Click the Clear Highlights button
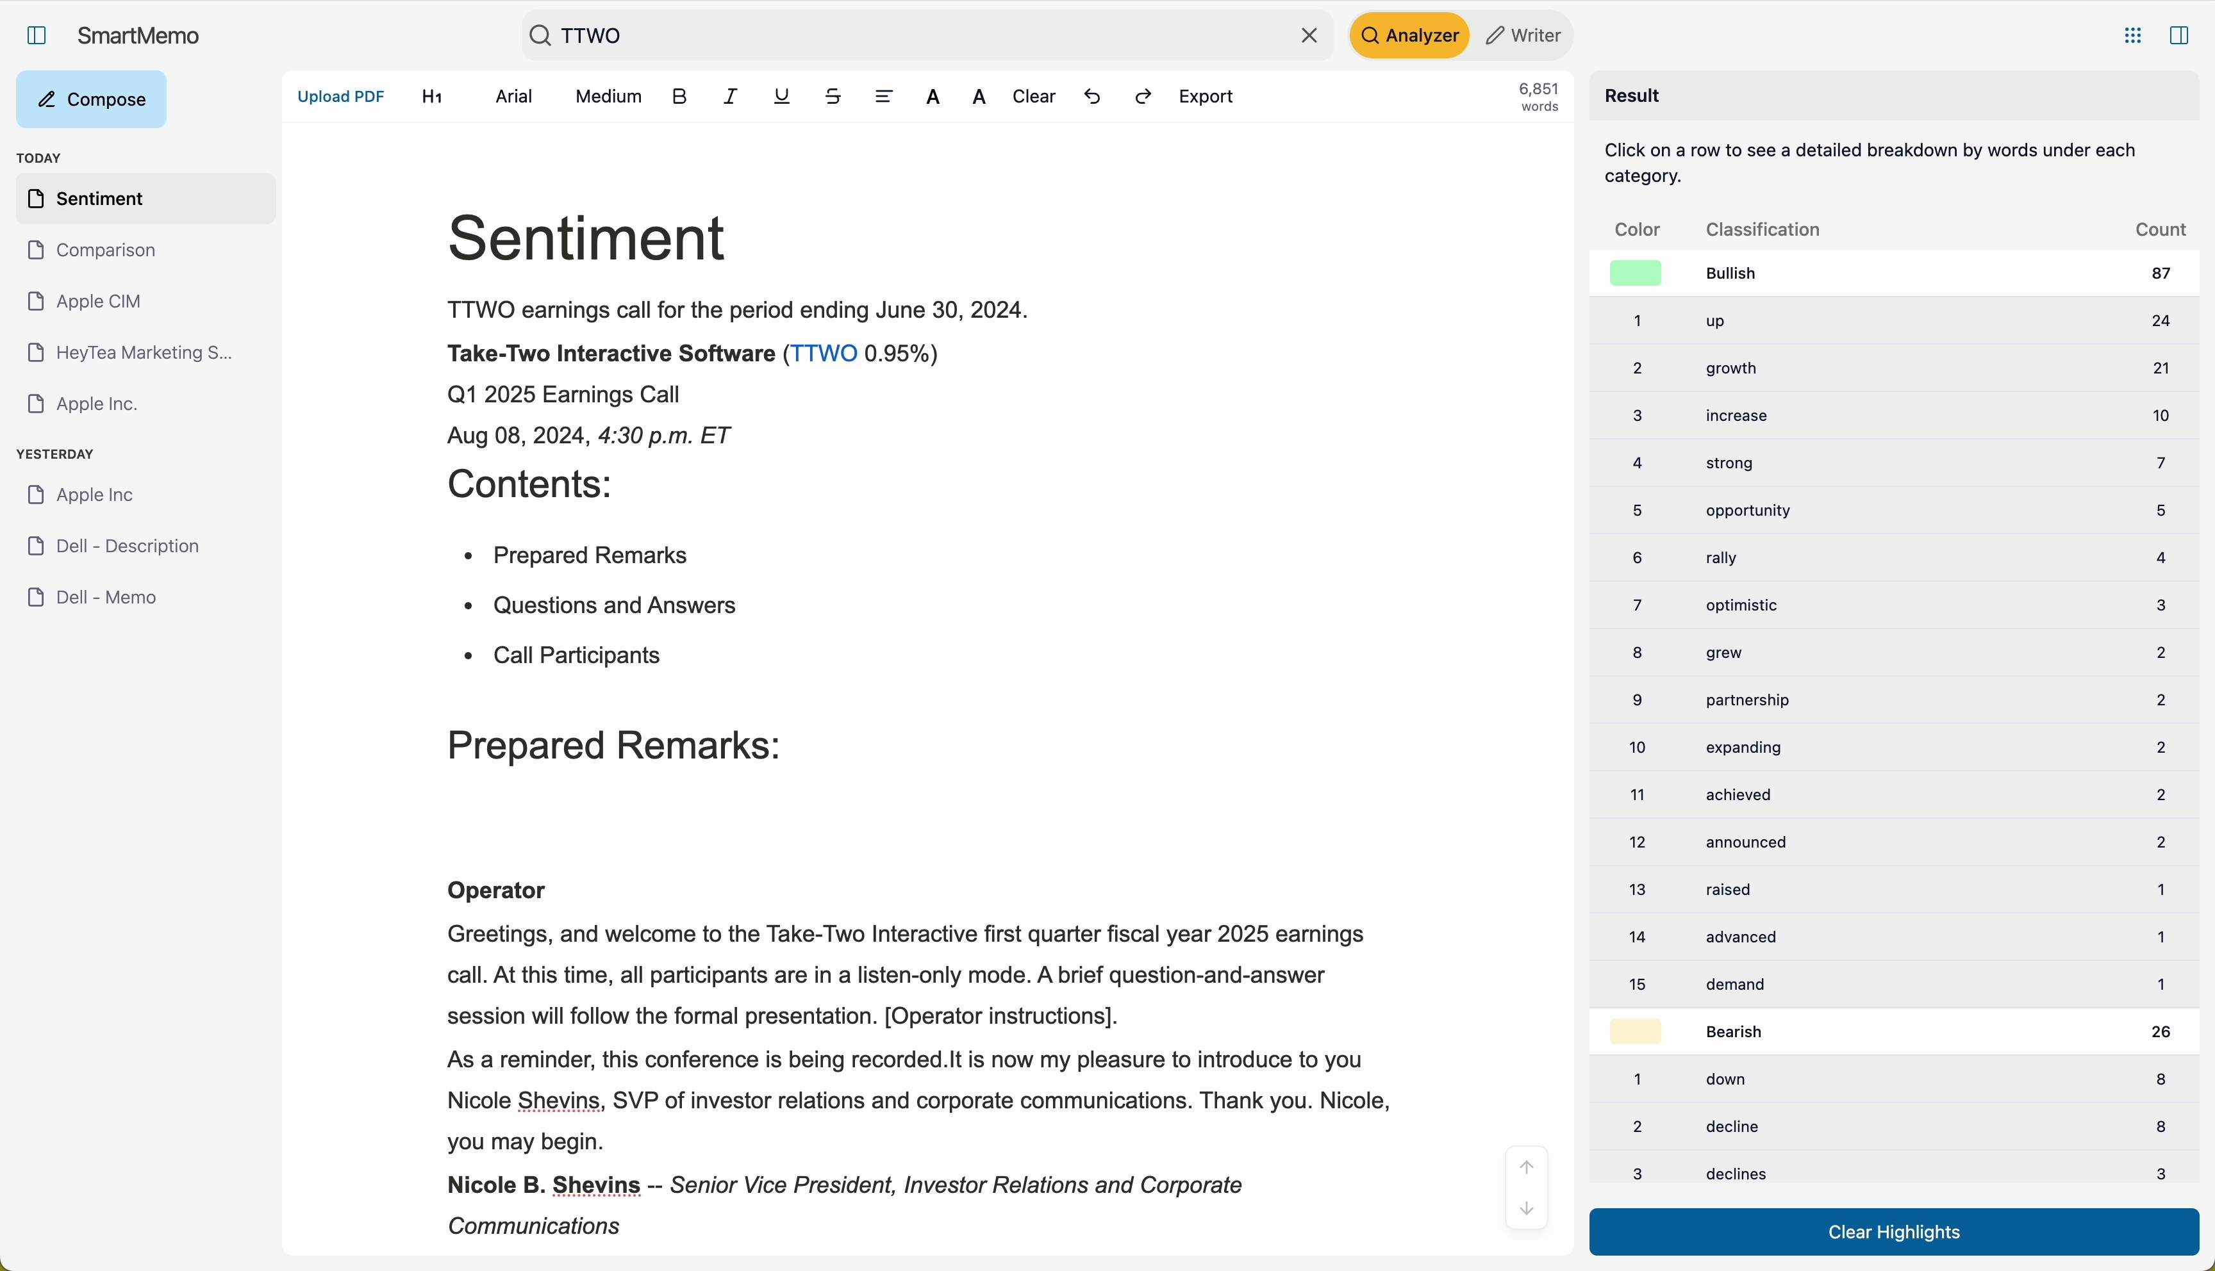 click(1893, 1231)
